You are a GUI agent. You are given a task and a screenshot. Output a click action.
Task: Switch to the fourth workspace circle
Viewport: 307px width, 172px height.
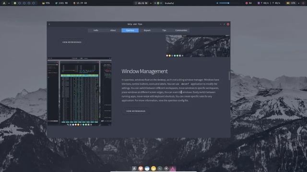coord(29,3)
